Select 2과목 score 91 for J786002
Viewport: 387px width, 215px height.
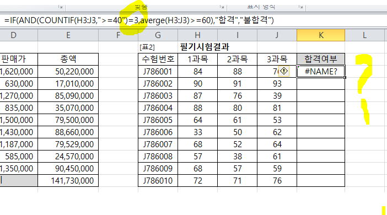[237, 83]
